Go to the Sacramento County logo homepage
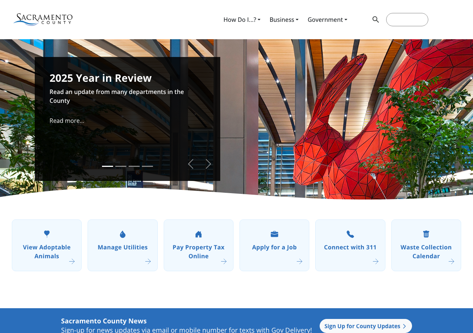 43,19
